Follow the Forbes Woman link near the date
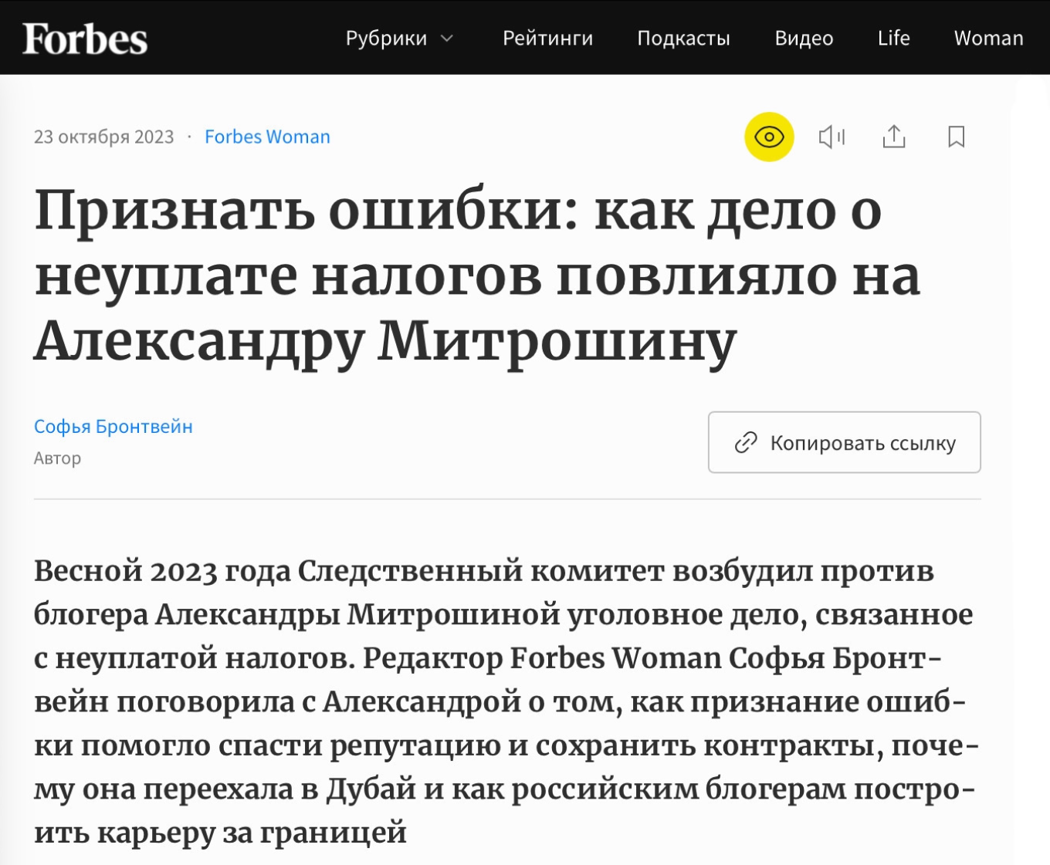 click(266, 136)
